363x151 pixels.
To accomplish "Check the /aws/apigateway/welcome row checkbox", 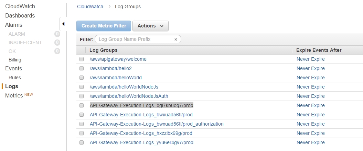I will [82, 59].
